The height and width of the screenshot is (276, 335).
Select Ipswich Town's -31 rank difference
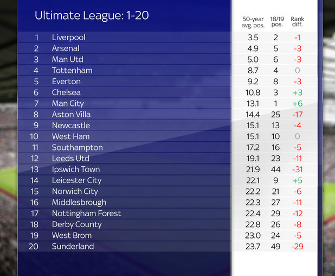pyautogui.click(x=297, y=170)
